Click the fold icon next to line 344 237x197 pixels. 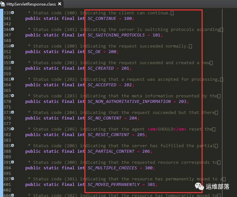pos(12,29)
